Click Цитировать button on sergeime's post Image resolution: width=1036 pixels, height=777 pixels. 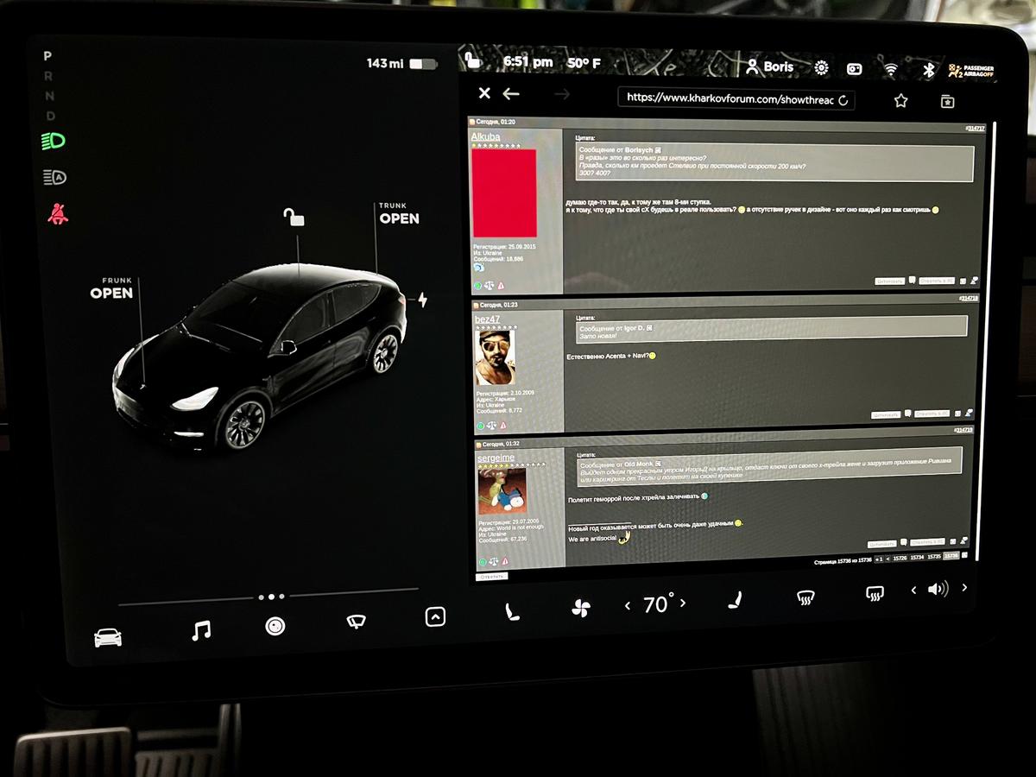[882, 544]
